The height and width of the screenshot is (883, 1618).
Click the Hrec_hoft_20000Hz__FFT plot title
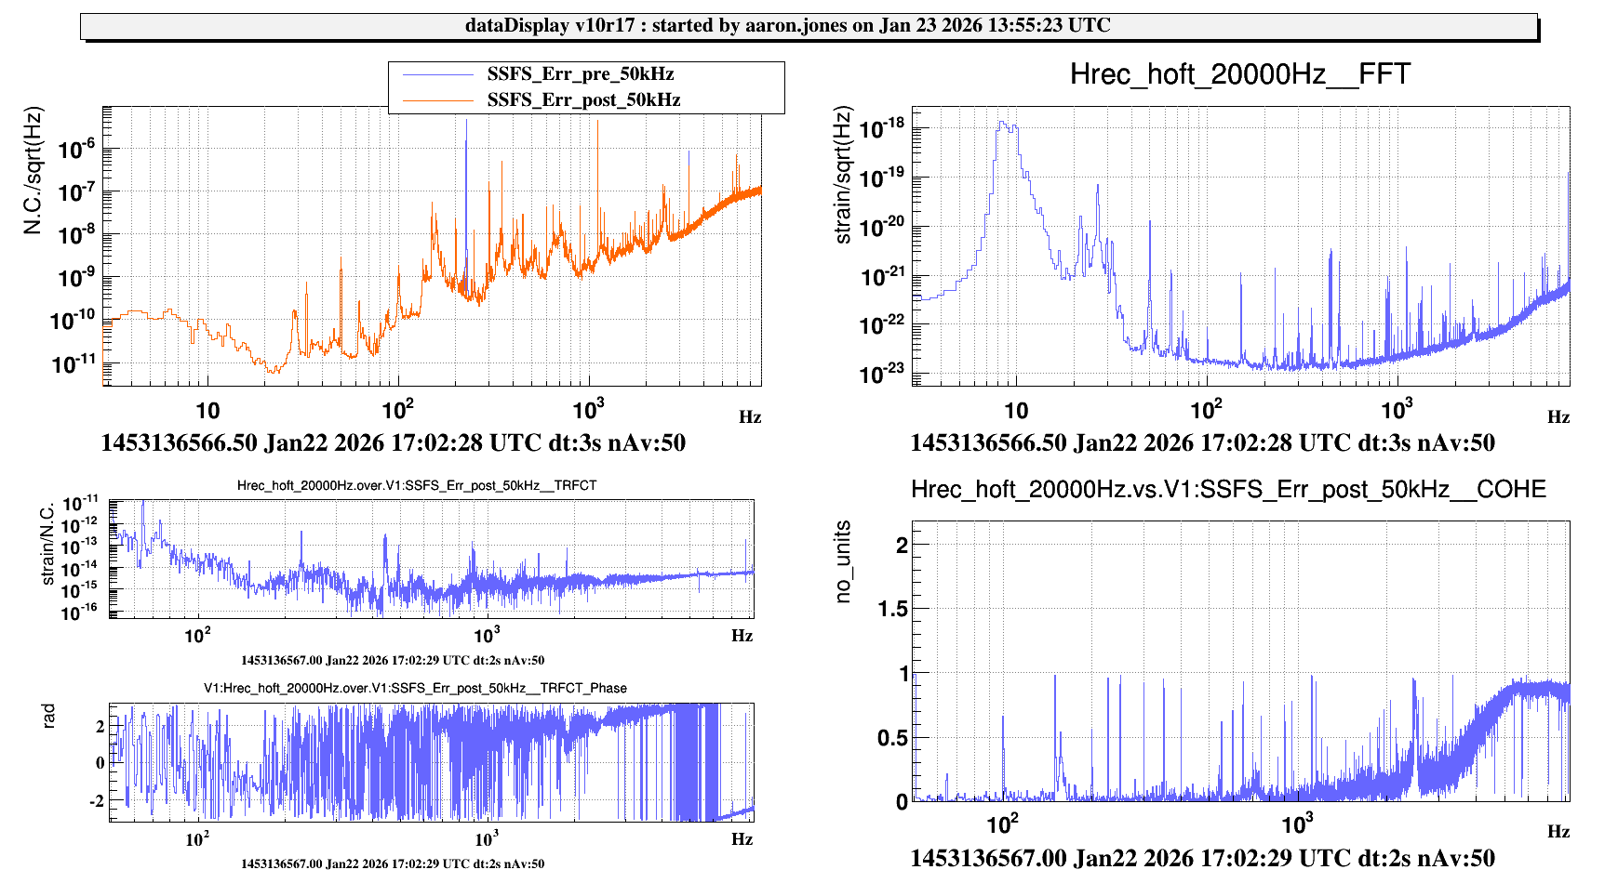click(x=1239, y=74)
